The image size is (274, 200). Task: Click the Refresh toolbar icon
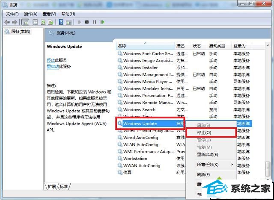tap(43, 22)
